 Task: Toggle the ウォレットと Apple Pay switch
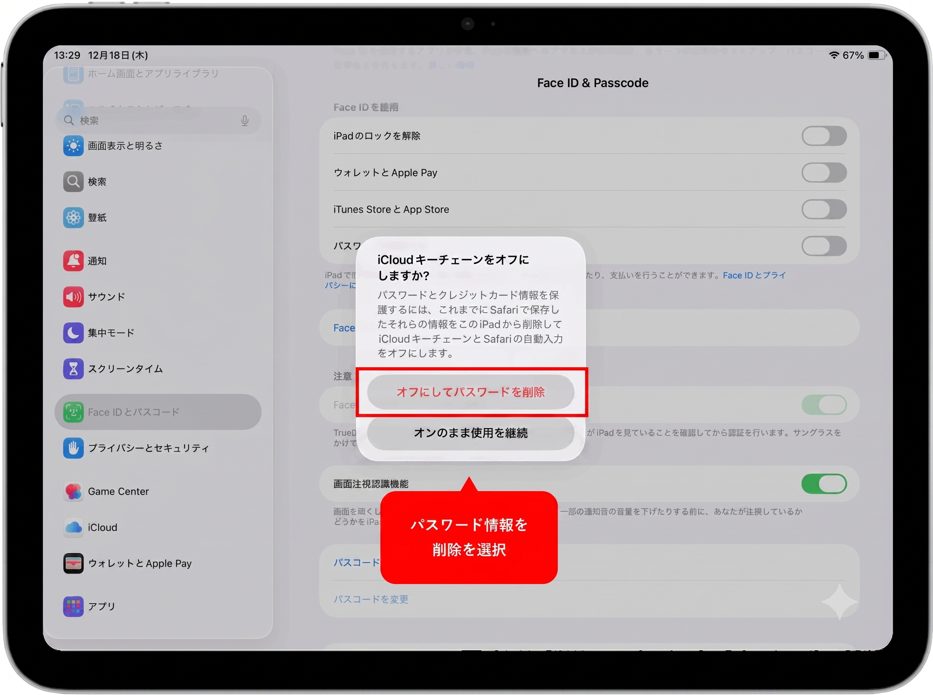pyautogui.click(x=824, y=172)
